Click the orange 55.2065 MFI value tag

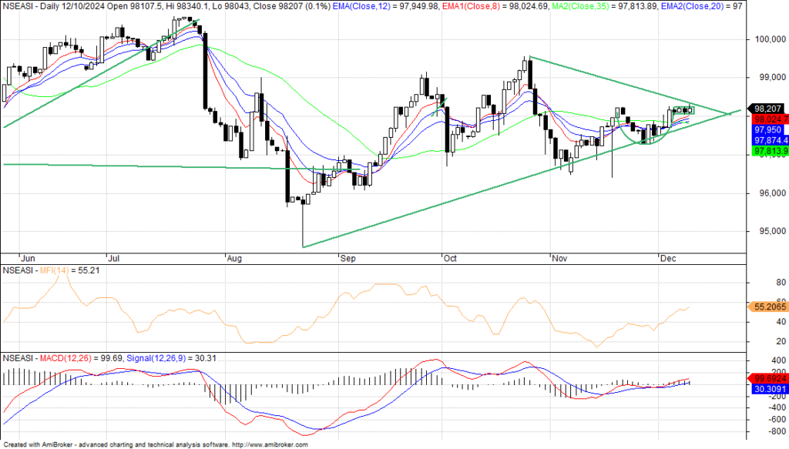coord(767,306)
